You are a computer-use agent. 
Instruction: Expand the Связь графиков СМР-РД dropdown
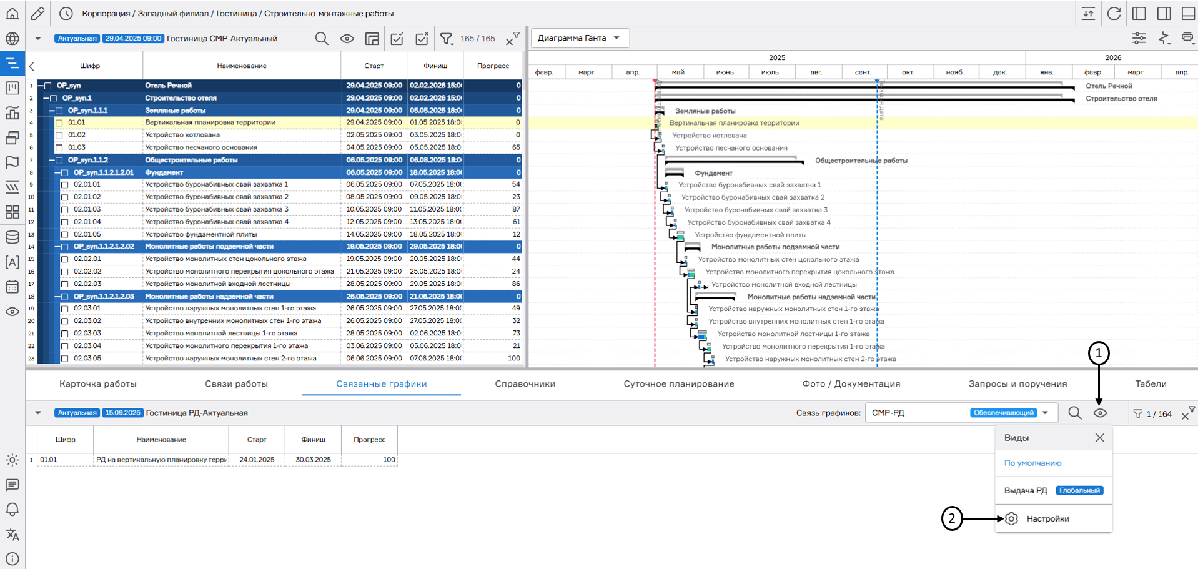tap(1045, 413)
